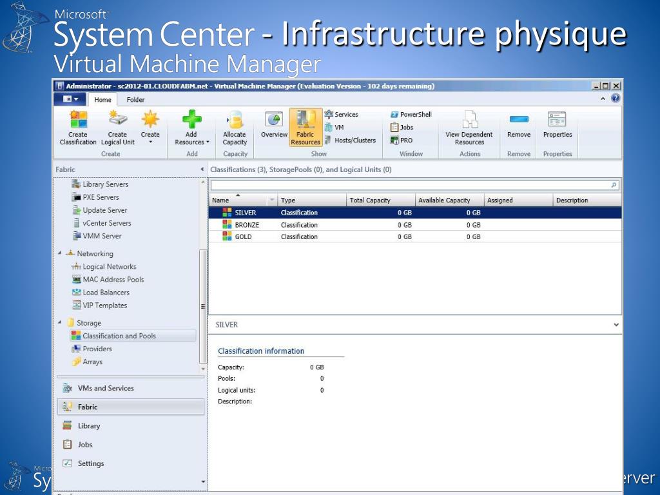Open the Jobs workspace

pyautogui.click(x=130, y=445)
